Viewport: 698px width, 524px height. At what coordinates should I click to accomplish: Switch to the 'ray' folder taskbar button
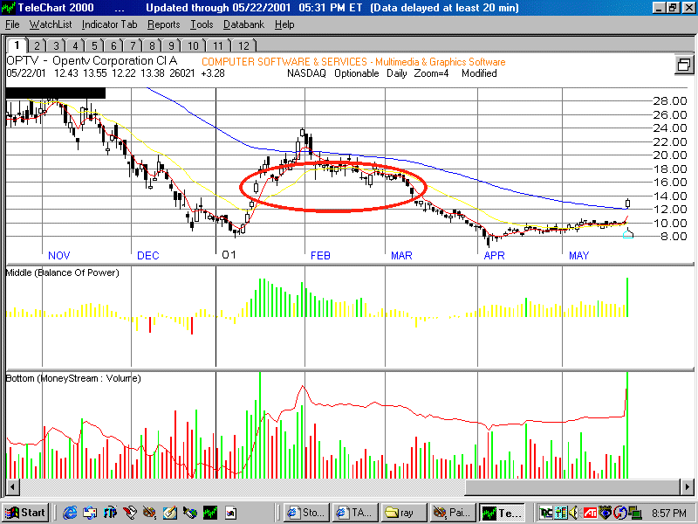(404, 513)
